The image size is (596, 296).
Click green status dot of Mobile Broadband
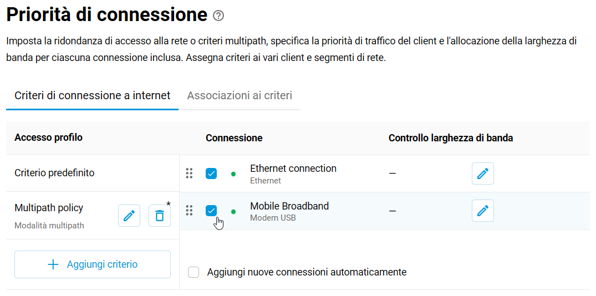pos(233,211)
